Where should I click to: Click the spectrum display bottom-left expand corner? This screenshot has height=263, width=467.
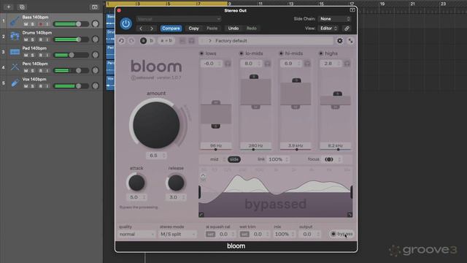(x=201, y=214)
